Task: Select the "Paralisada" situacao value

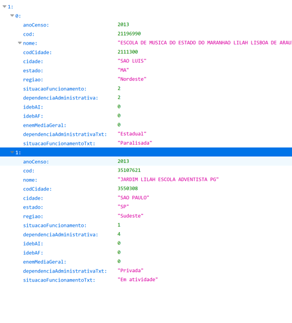Action: tap(135, 143)
